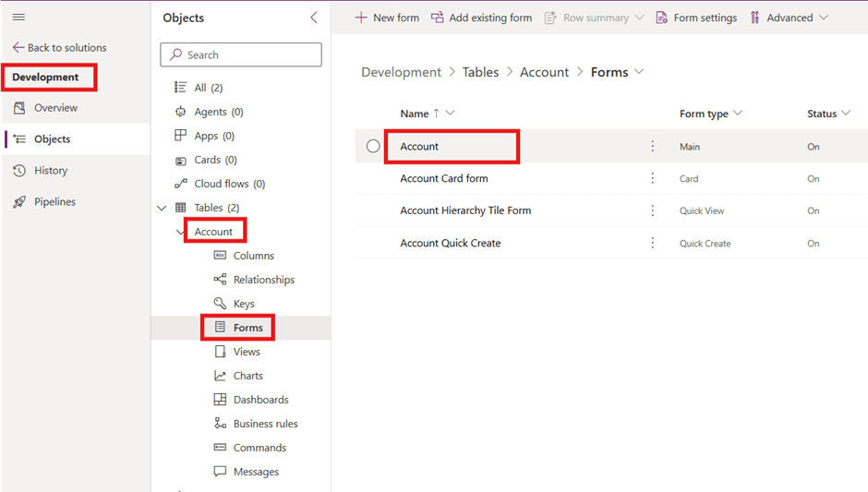Open the Overview page

[55, 108]
